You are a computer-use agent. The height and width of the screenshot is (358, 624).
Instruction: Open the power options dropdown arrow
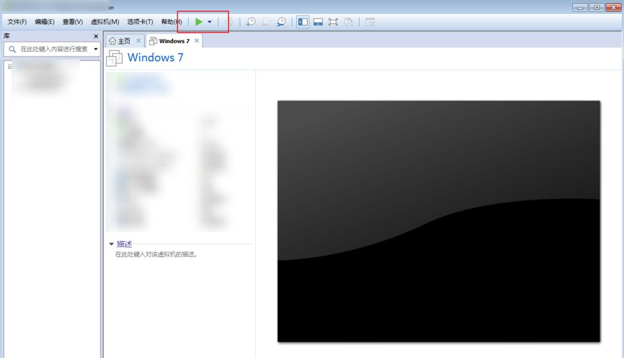point(209,22)
